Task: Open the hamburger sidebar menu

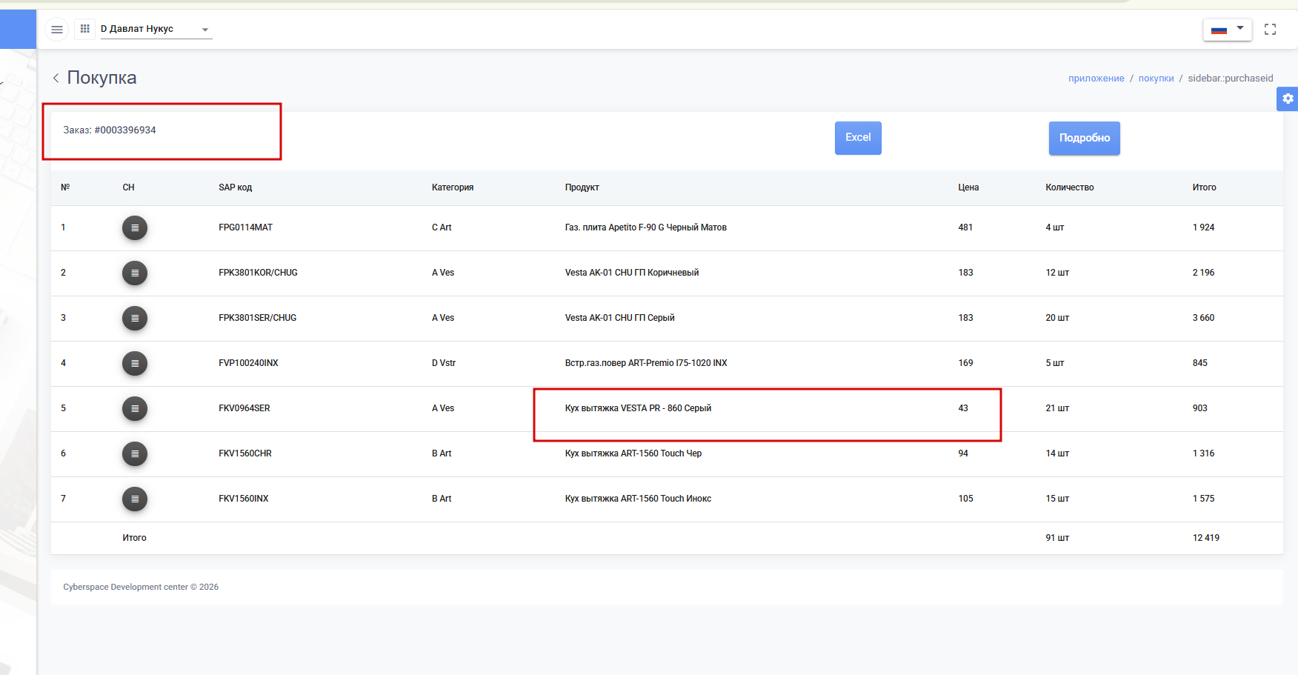Action: tap(57, 30)
